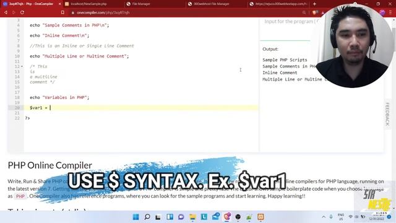Click the ENG US language indicator
The image size is (396, 223).
341,217
